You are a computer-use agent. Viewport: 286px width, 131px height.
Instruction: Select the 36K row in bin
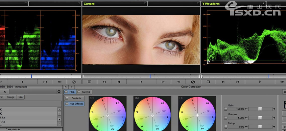pyautogui.click(x=28, y=122)
